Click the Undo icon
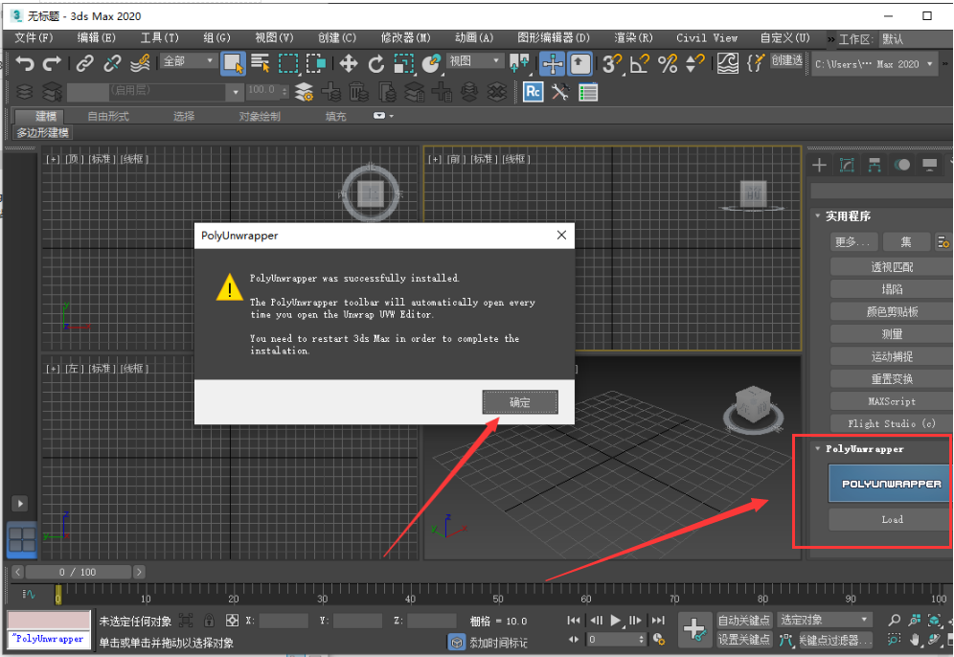This screenshot has width=954, height=657. [23, 64]
